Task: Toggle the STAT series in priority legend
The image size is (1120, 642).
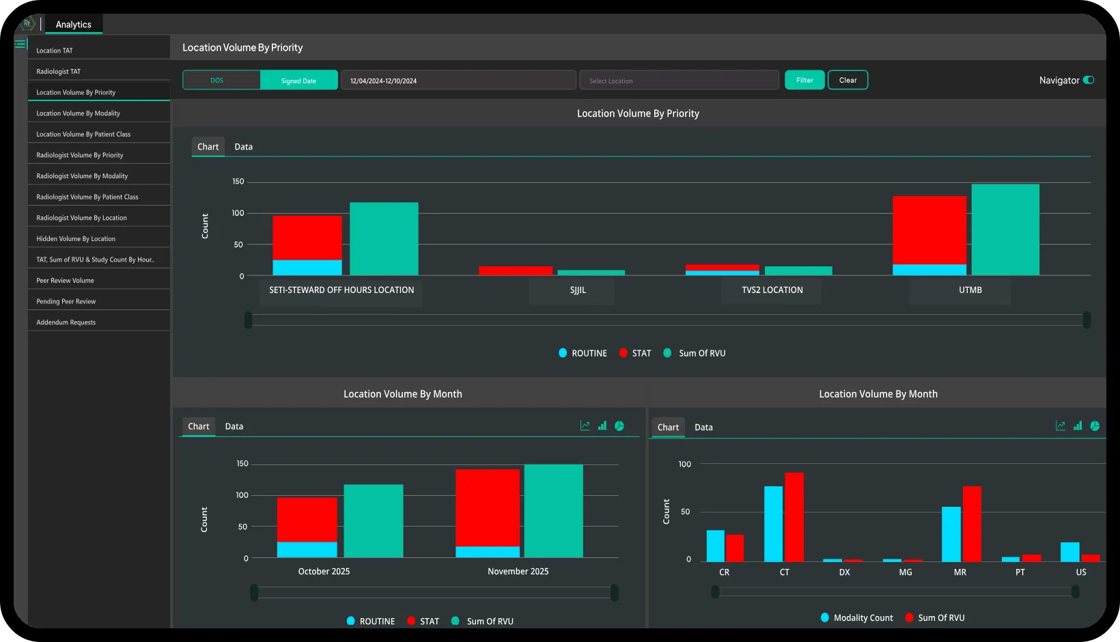Action: (x=634, y=353)
